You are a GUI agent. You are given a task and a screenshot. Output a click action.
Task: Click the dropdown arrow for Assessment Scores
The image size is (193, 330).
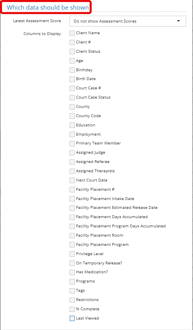[179, 21]
